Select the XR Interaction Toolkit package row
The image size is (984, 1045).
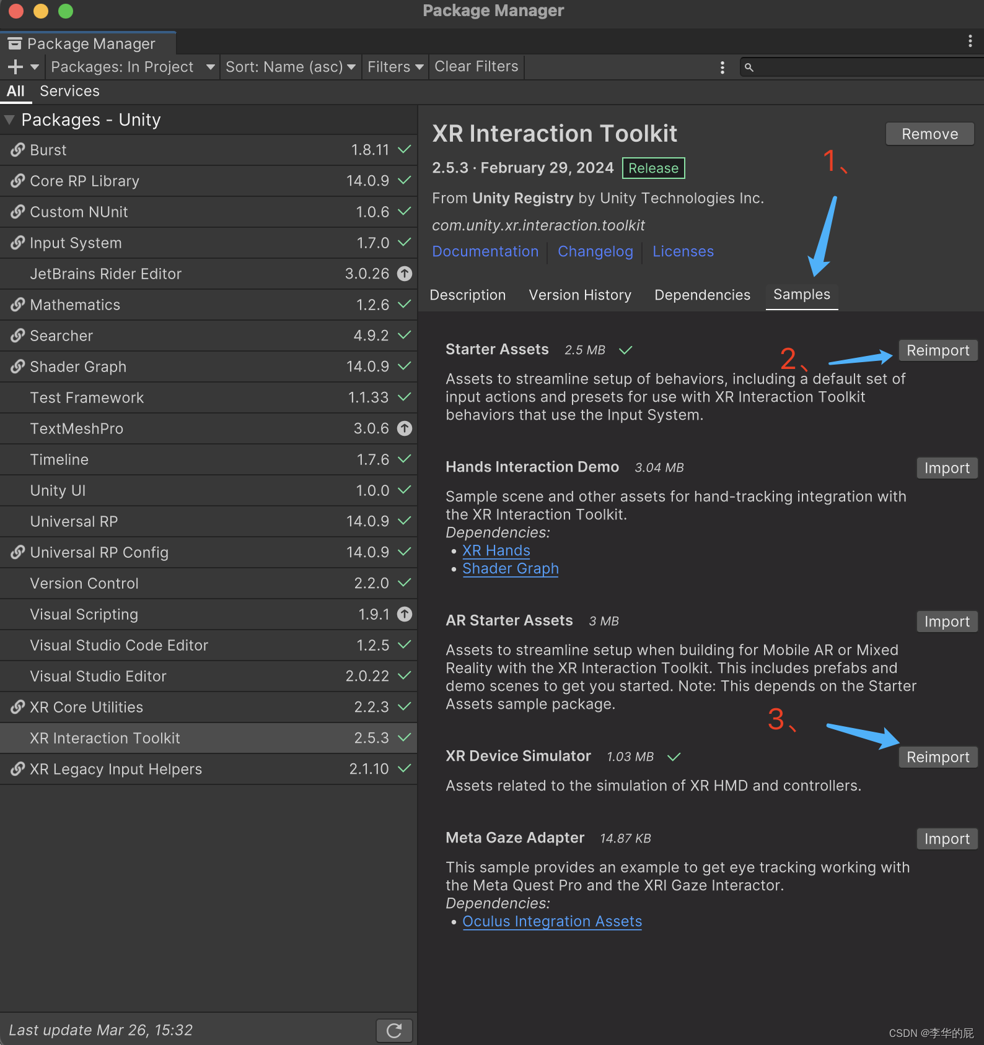click(x=208, y=738)
